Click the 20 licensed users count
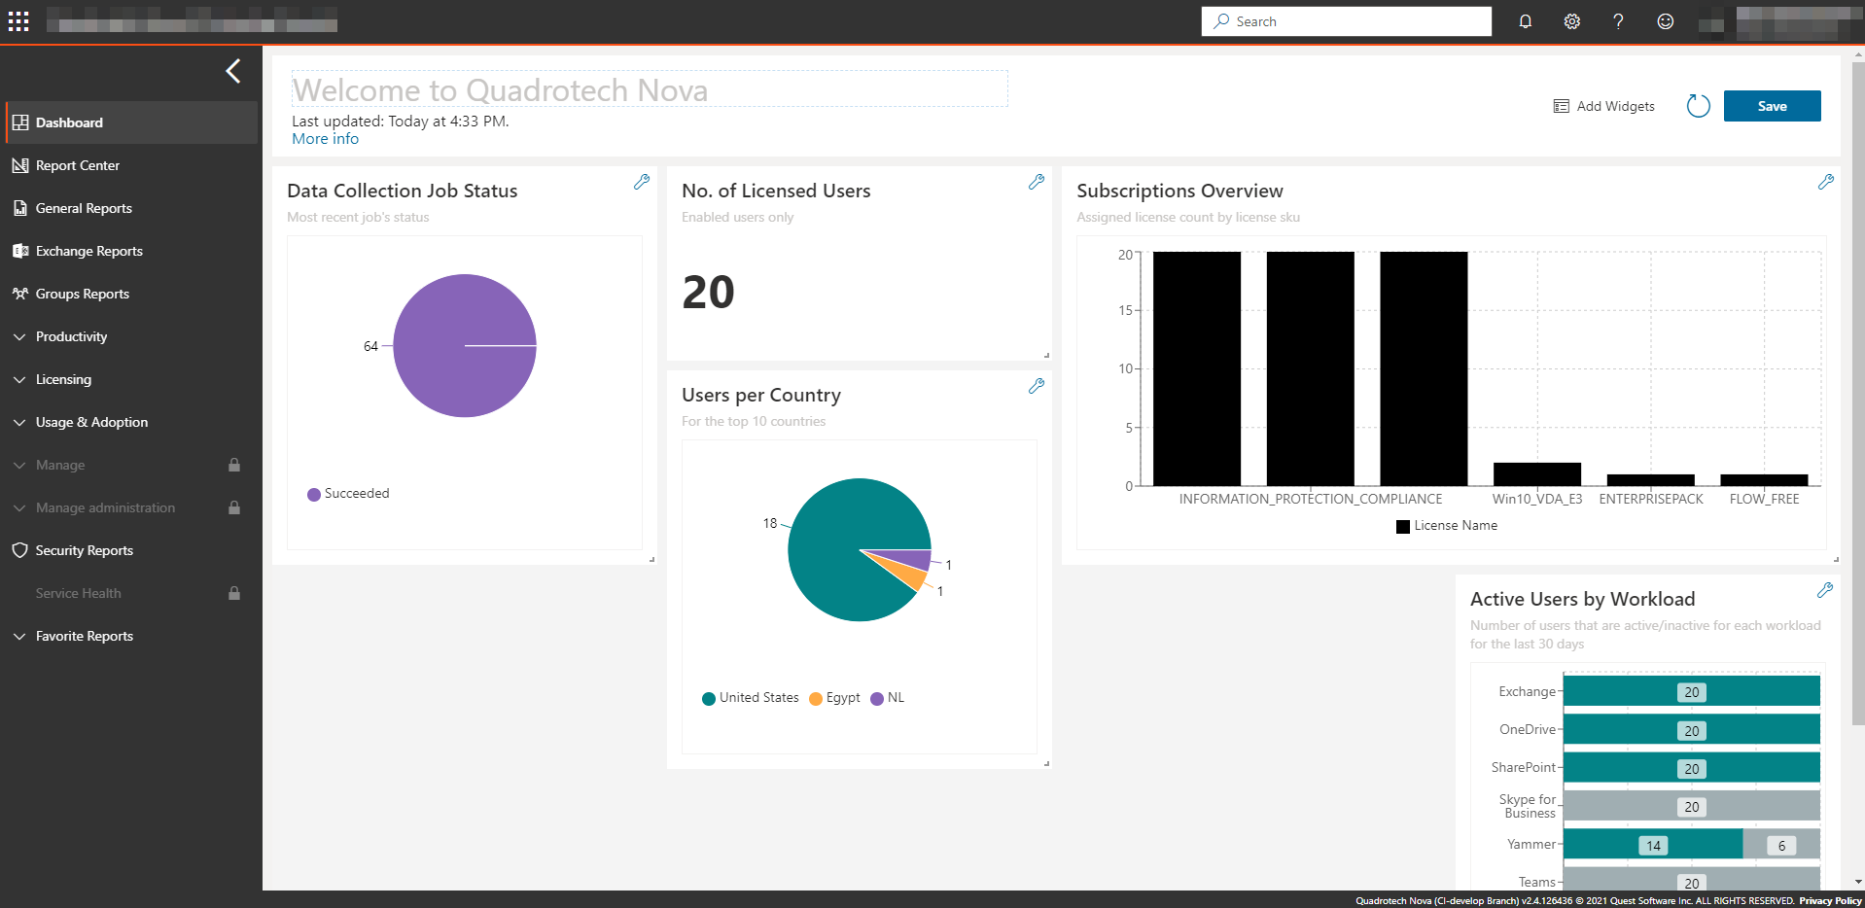Image resolution: width=1865 pixels, height=908 pixels. point(708,293)
